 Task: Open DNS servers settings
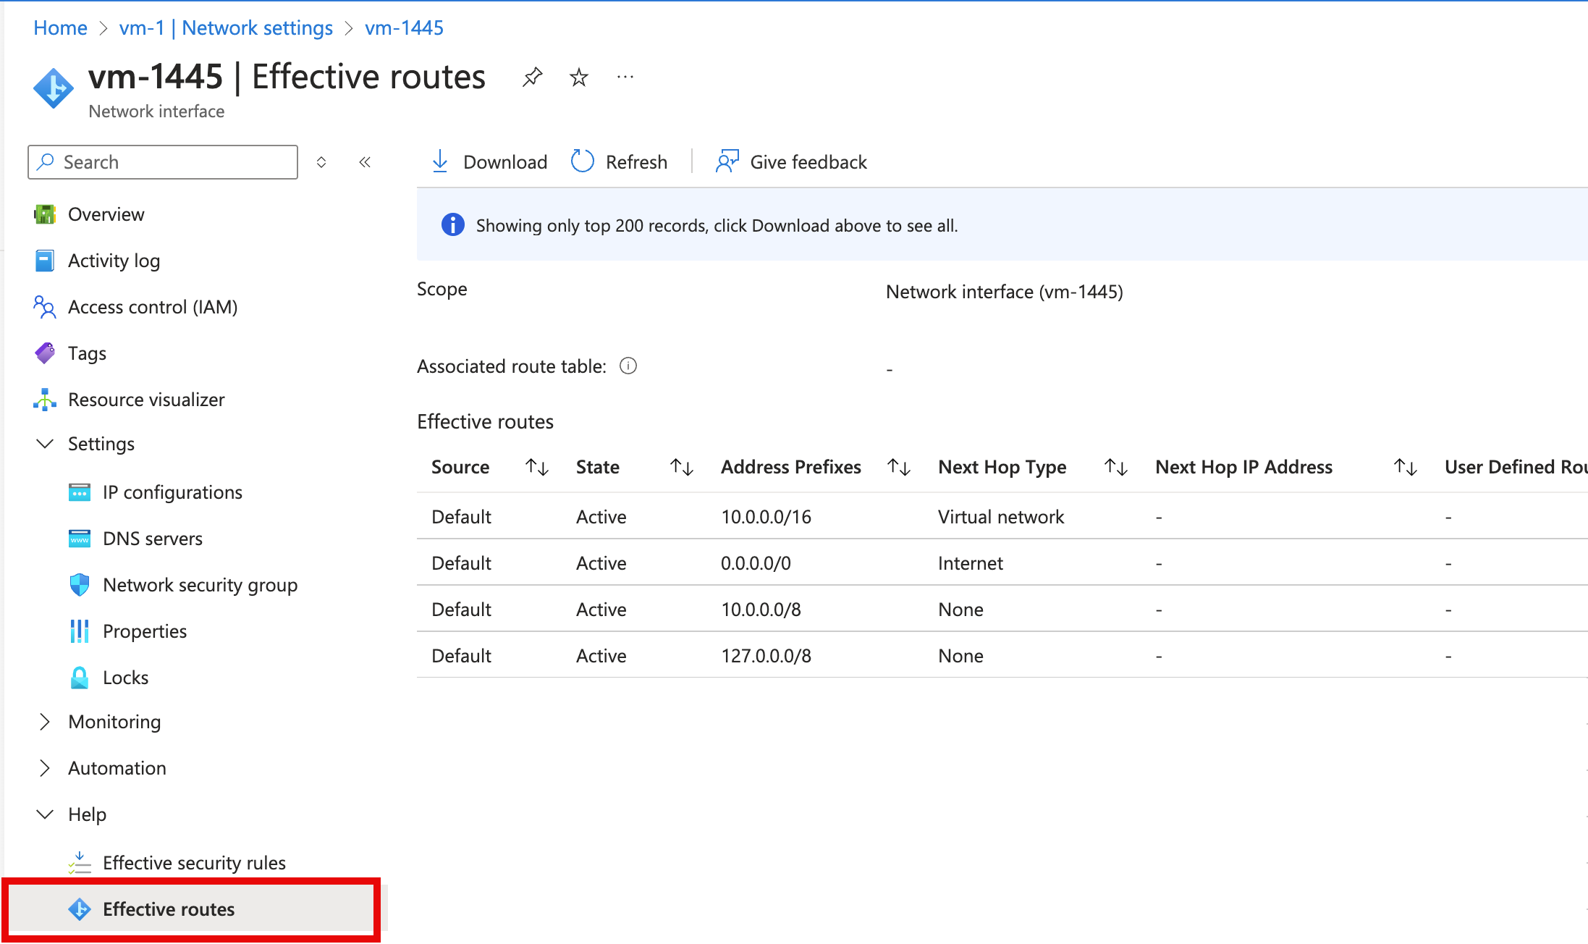point(153,539)
